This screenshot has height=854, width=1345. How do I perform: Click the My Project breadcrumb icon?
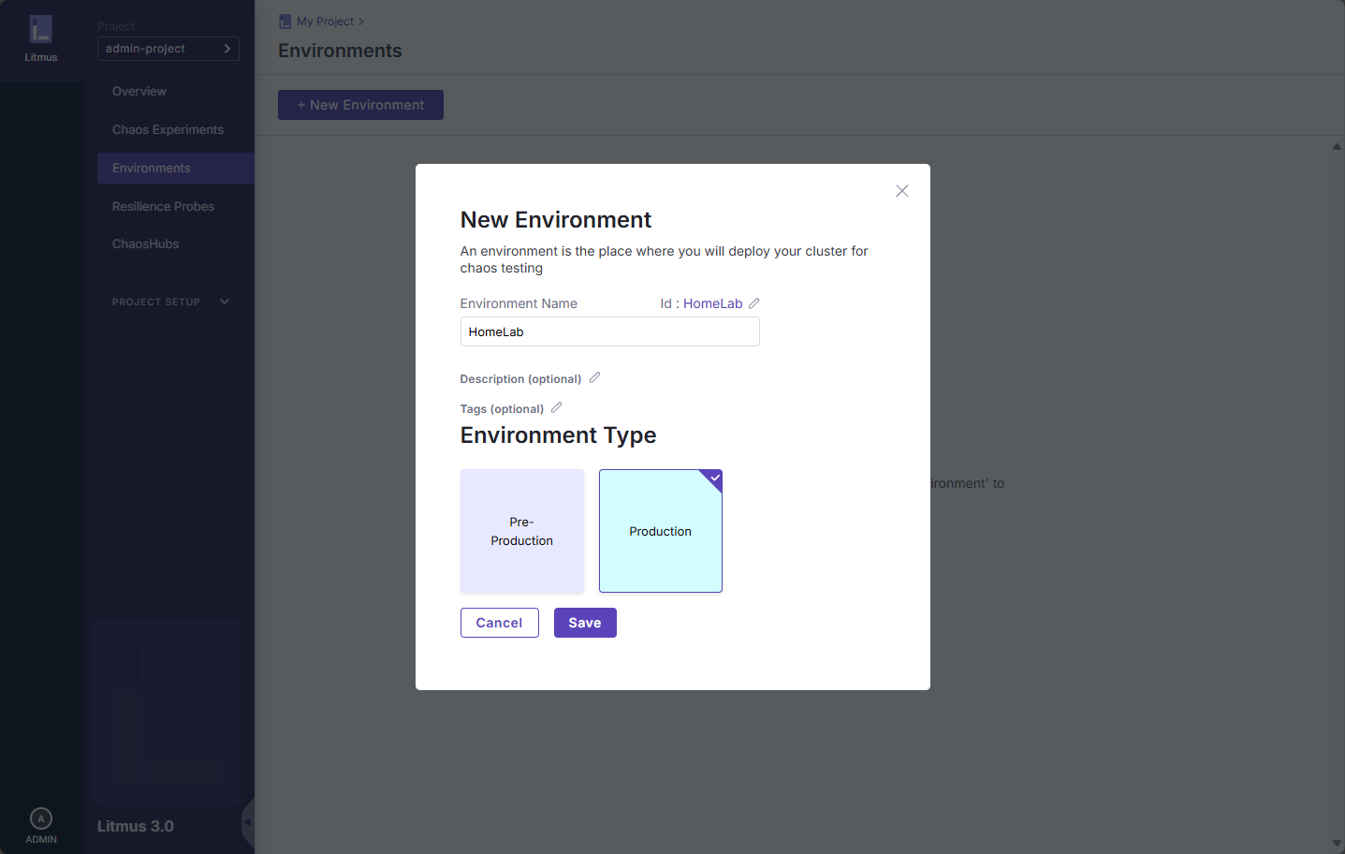click(x=285, y=22)
